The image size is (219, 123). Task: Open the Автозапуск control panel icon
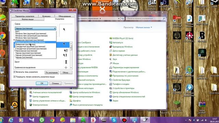(x=111, y=42)
